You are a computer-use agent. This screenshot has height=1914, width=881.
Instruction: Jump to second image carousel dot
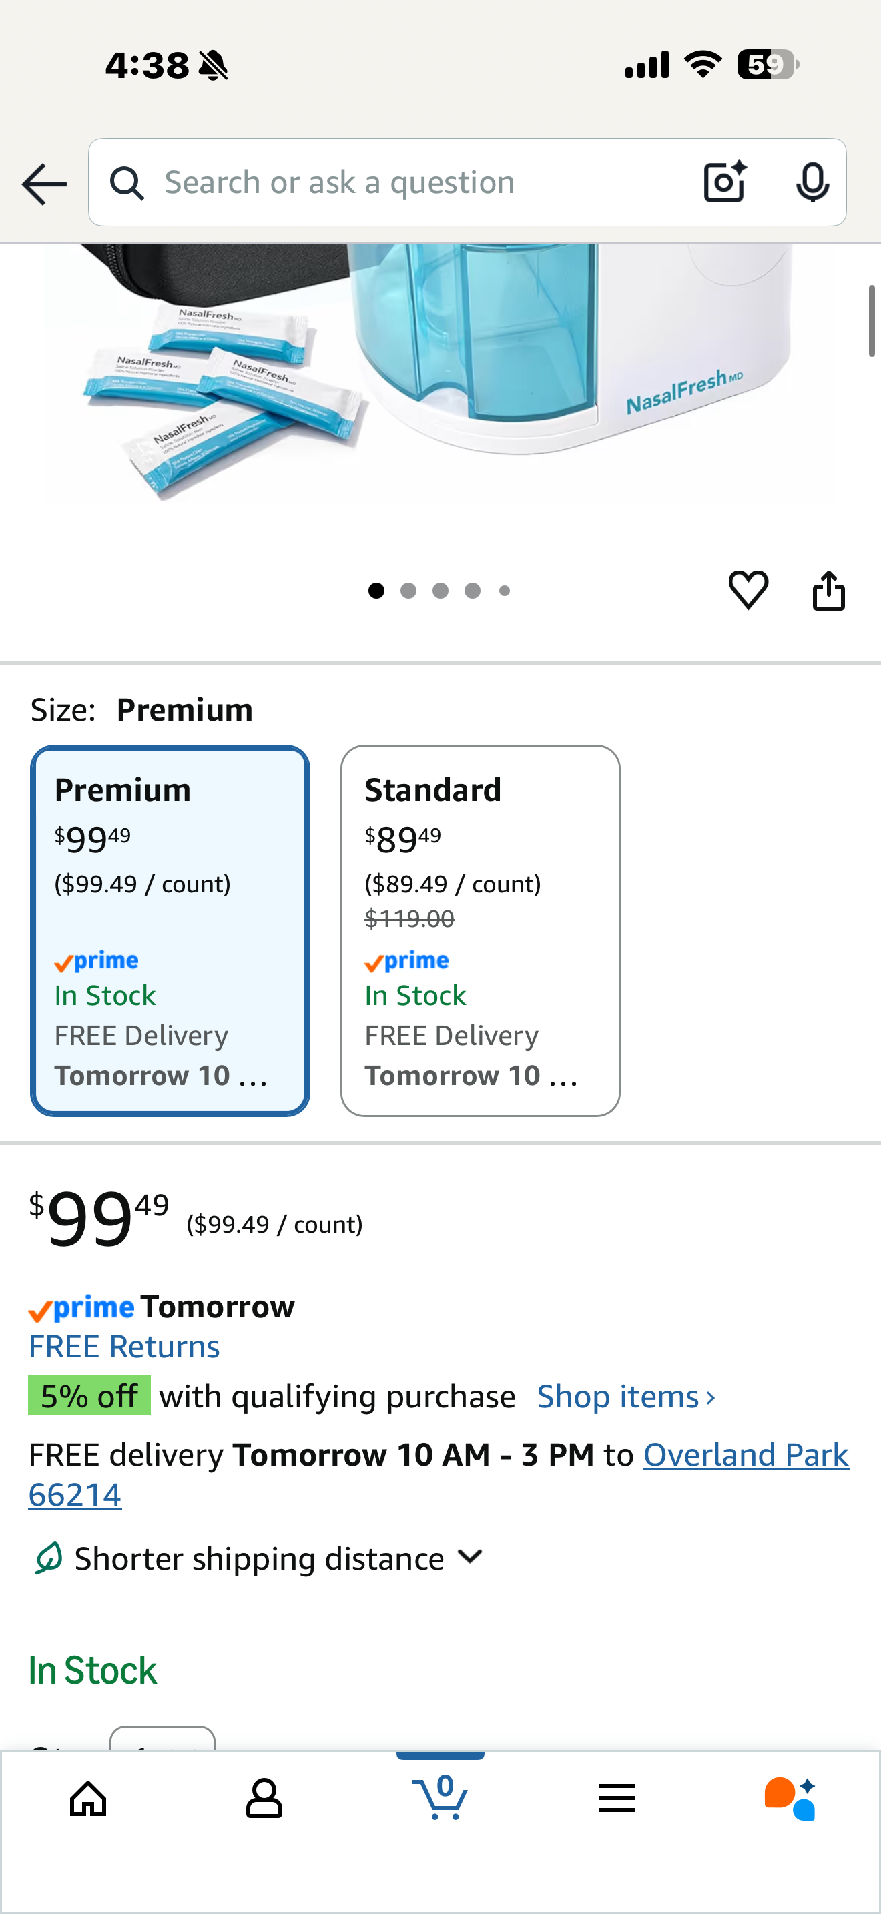point(408,591)
